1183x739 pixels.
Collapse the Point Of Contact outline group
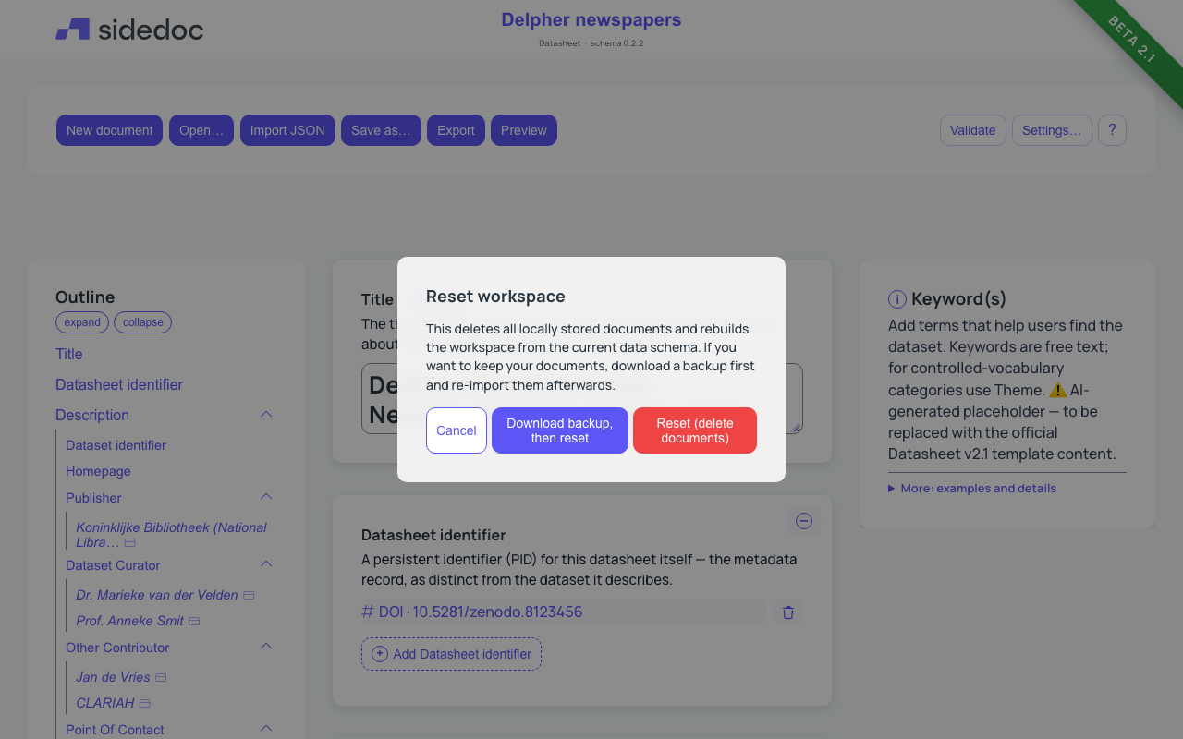266,729
